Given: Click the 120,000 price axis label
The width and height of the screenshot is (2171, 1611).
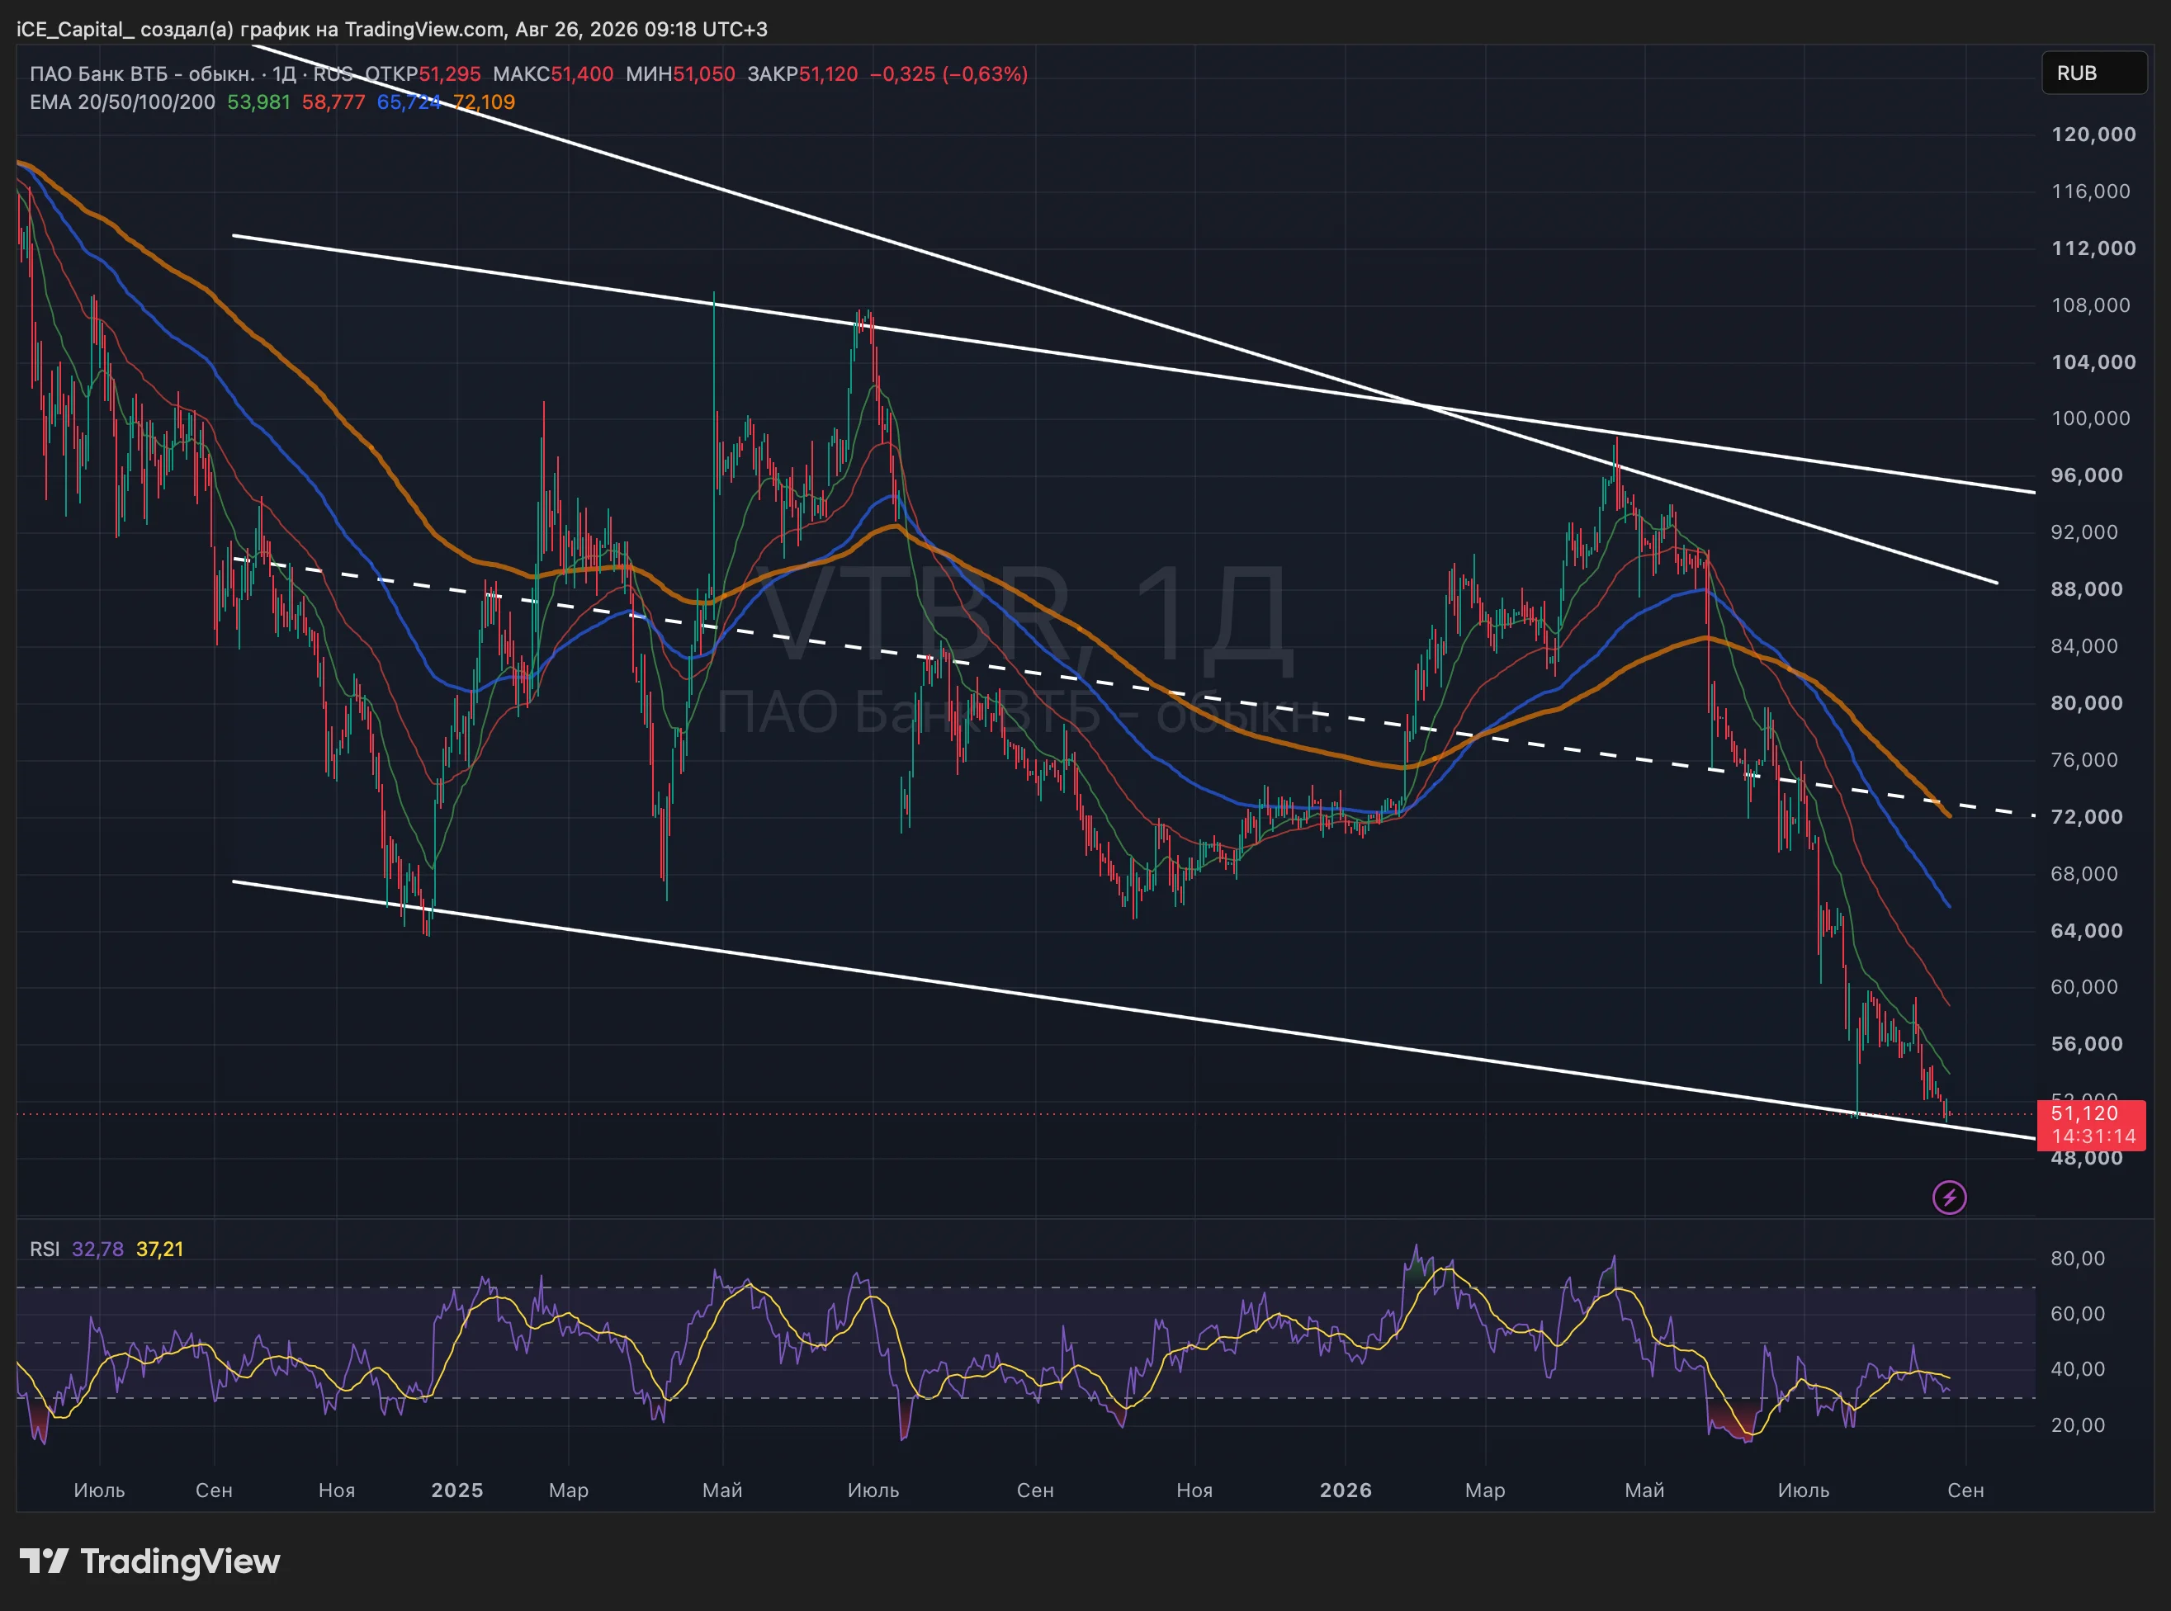Looking at the screenshot, I should (2093, 135).
